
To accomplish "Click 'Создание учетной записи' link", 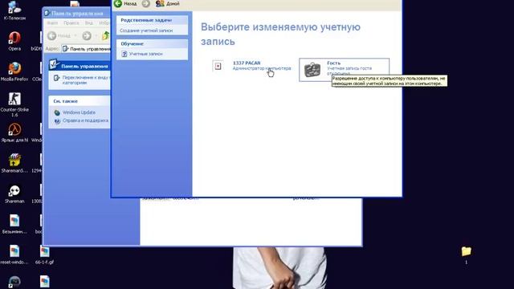I will point(146,31).
